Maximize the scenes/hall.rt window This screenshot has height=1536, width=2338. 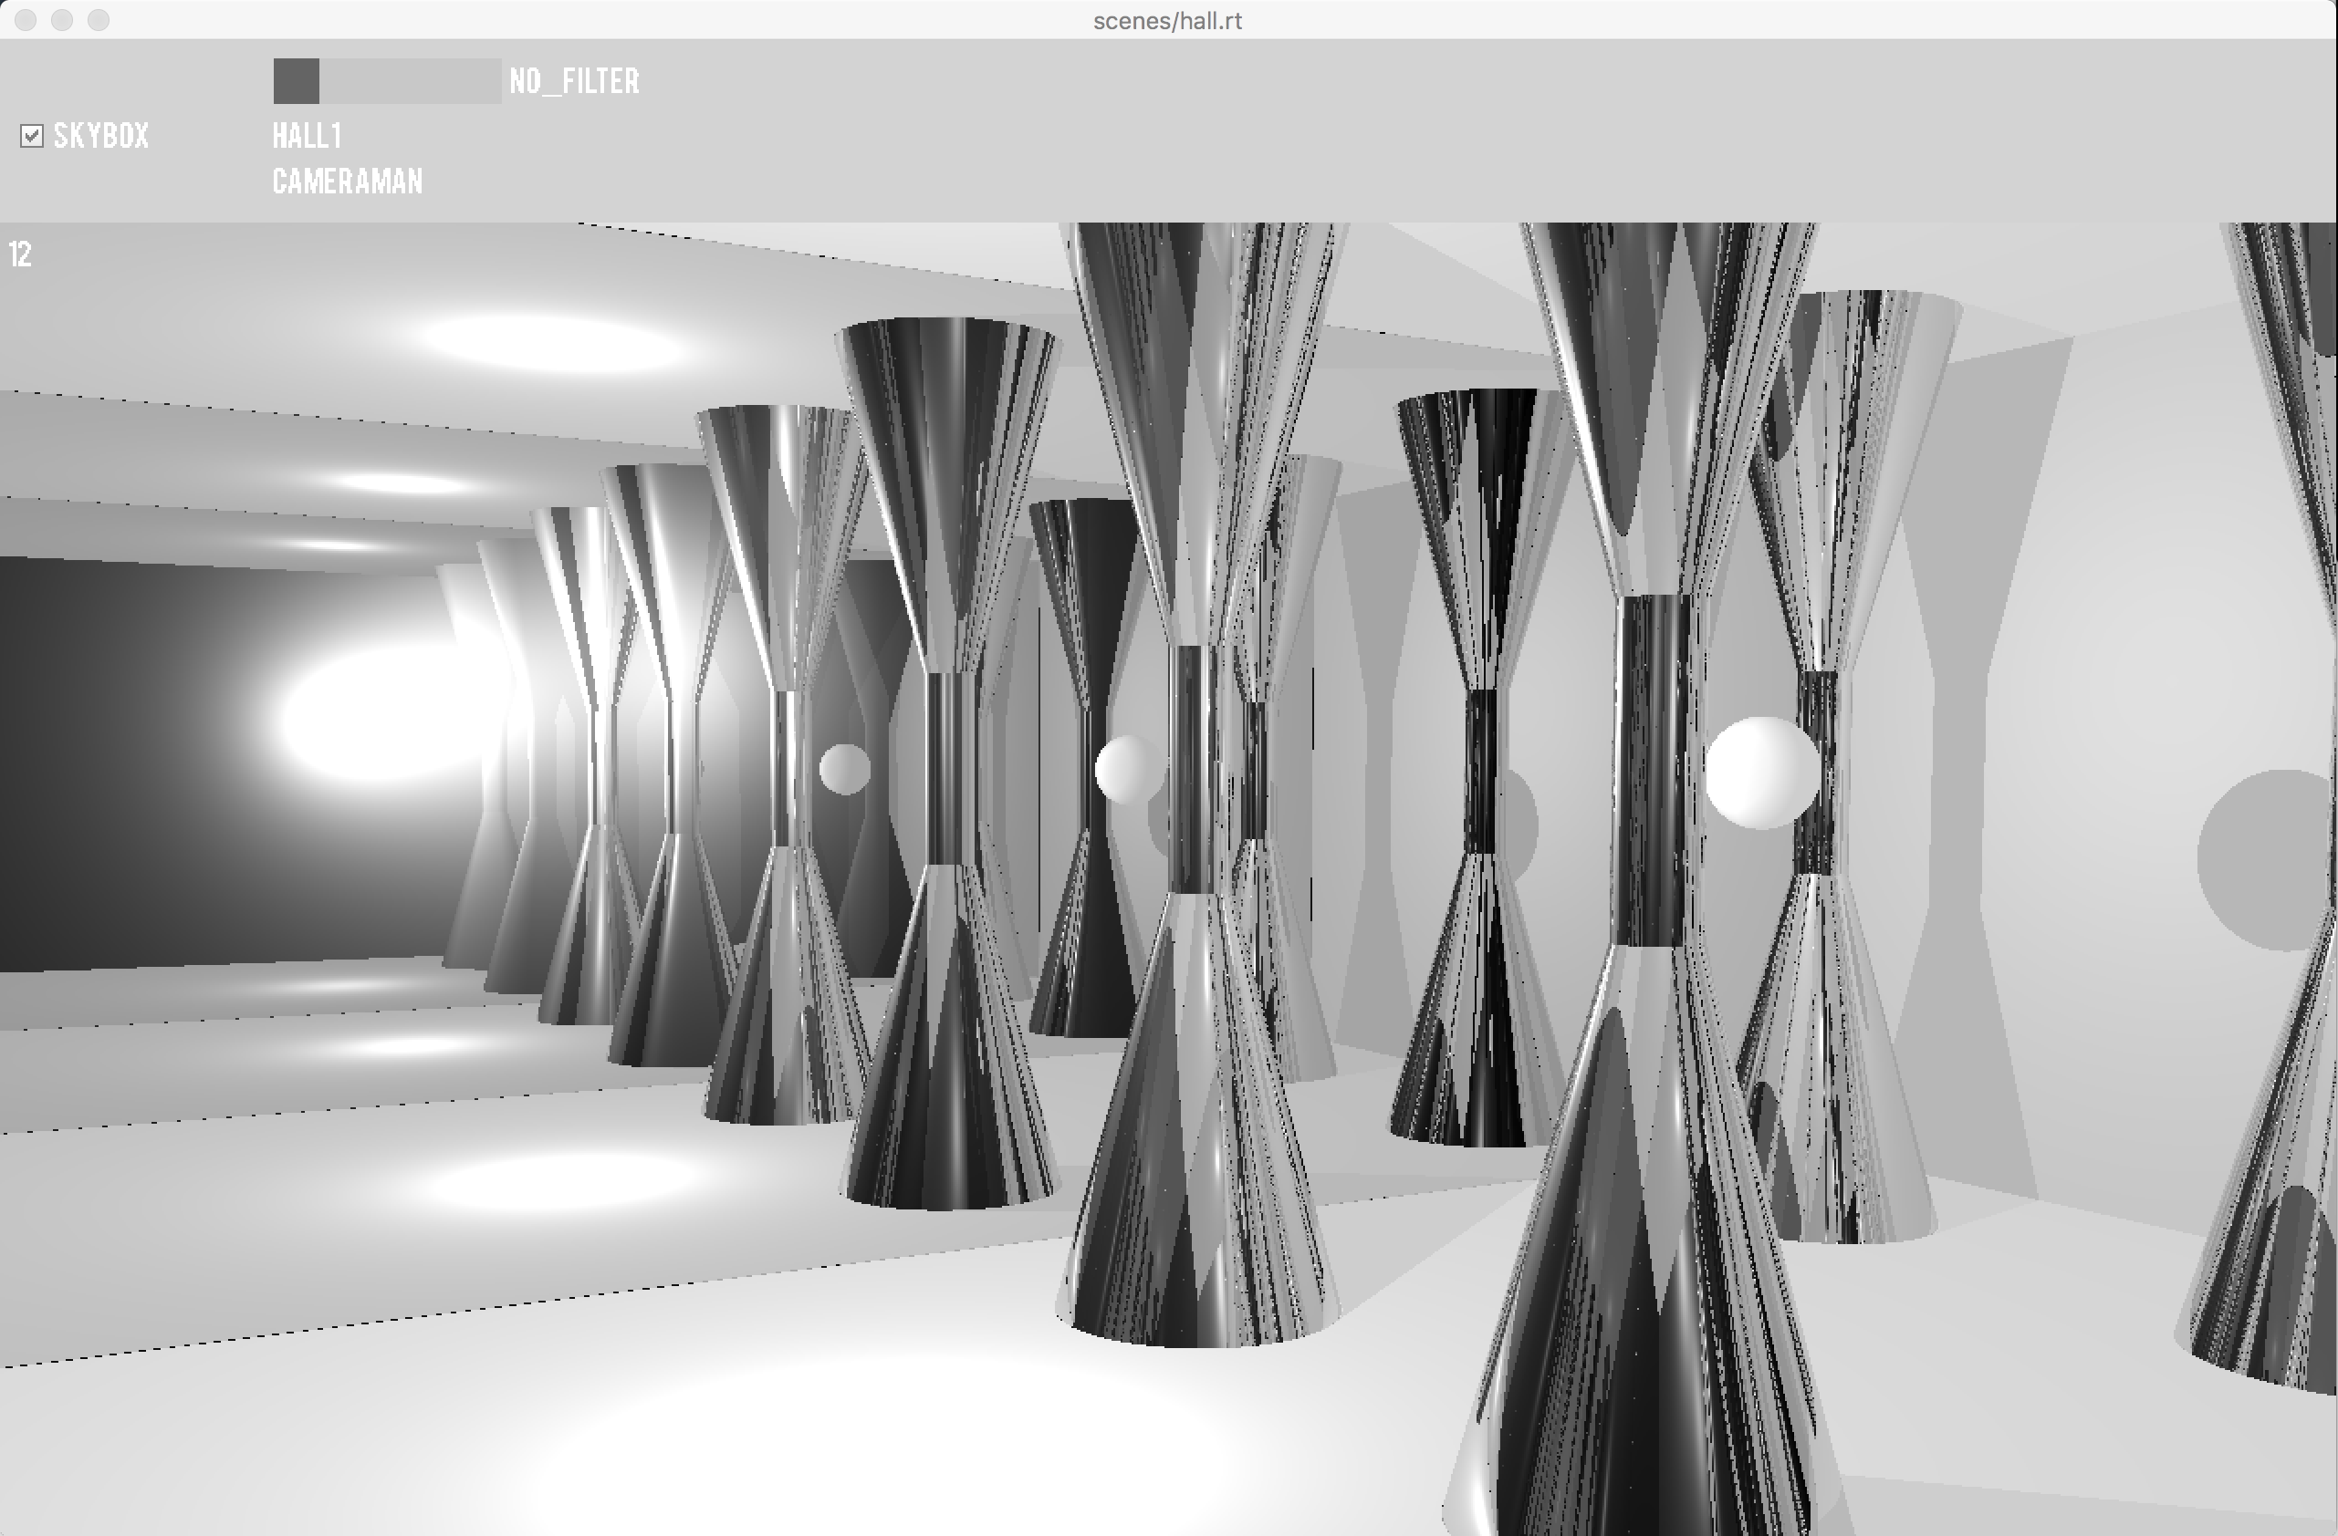click(99, 20)
